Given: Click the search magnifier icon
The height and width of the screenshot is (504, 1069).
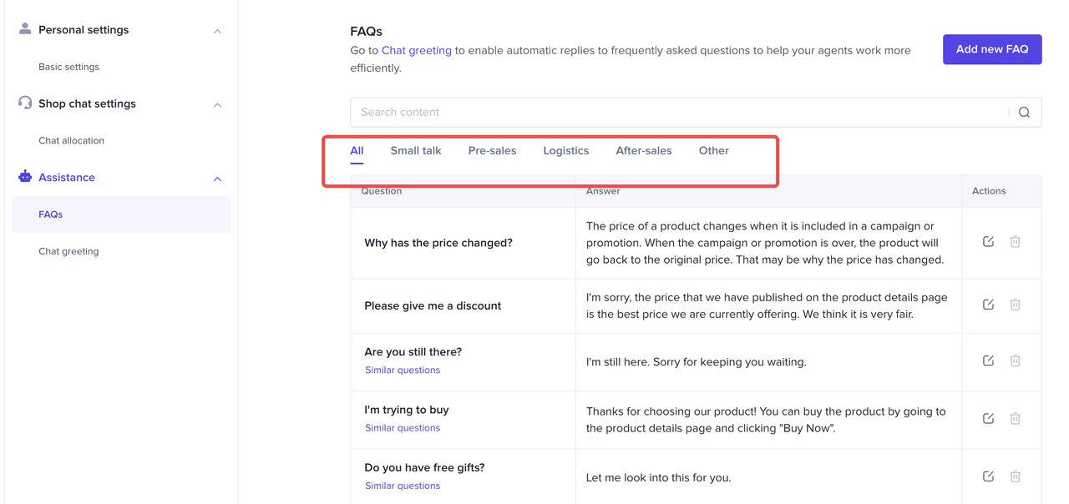Looking at the screenshot, I should point(1024,113).
